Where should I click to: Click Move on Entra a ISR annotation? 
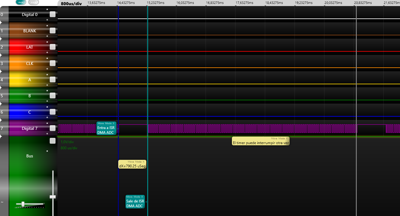(x=101, y=123)
